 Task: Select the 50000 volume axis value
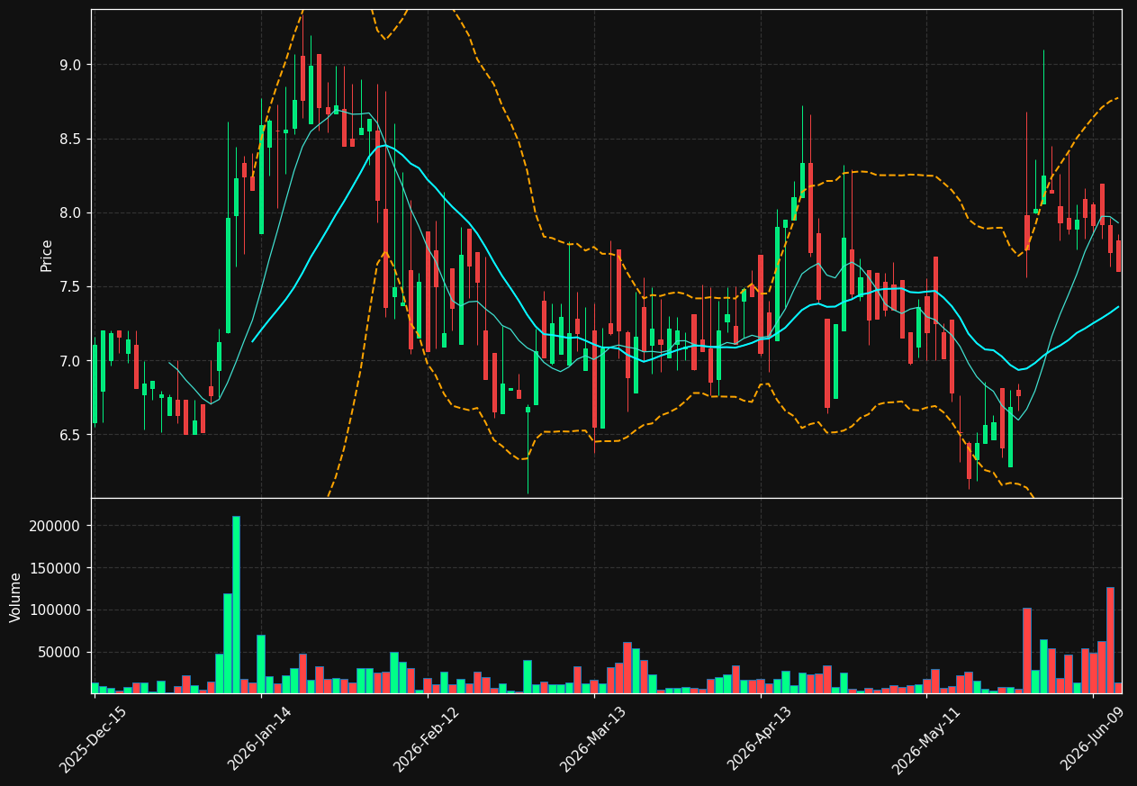(x=59, y=652)
